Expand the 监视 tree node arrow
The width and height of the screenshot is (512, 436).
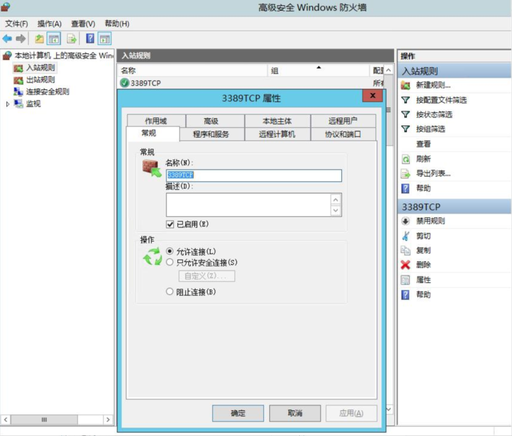coord(8,104)
